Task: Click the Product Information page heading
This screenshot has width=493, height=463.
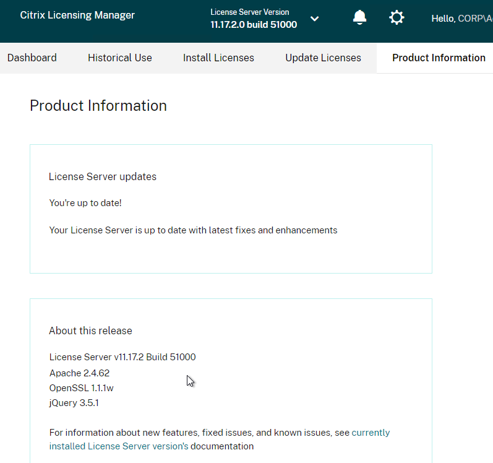Action: (98, 106)
